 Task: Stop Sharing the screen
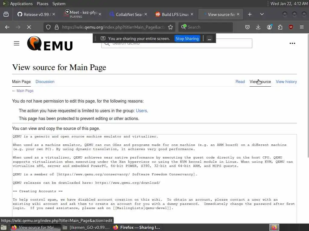coord(187,38)
